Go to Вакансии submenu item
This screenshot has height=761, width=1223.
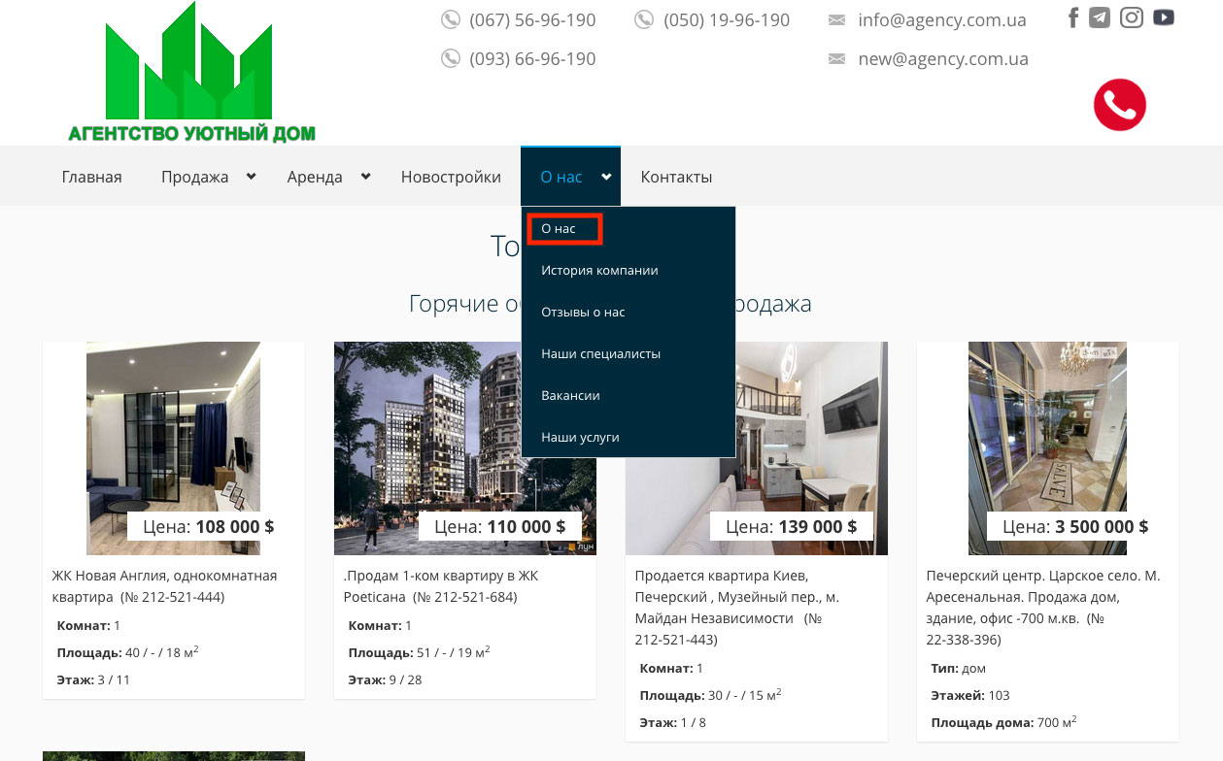(570, 396)
